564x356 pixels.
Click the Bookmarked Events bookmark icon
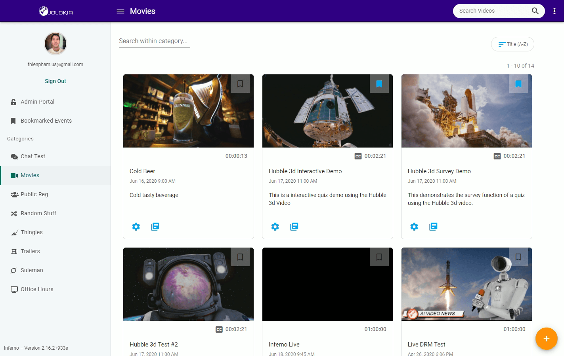coord(13,121)
